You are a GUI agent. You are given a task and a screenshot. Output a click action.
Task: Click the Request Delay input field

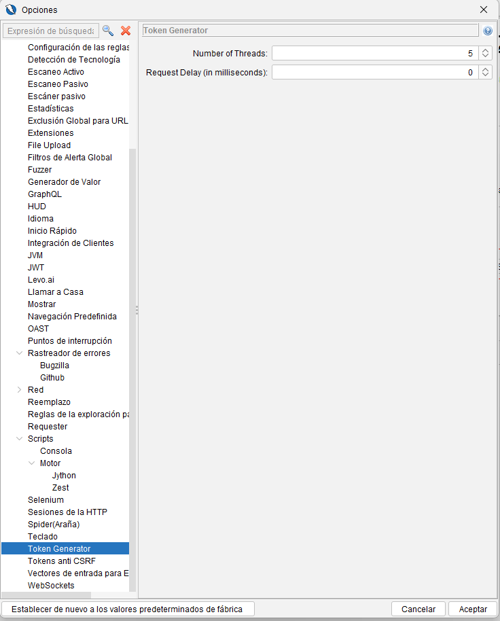[x=374, y=72]
